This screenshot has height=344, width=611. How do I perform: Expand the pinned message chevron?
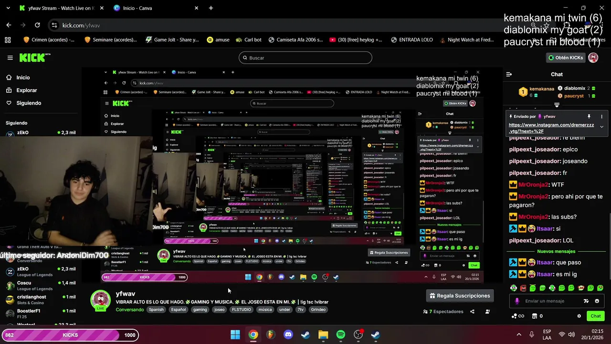pos(601,127)
